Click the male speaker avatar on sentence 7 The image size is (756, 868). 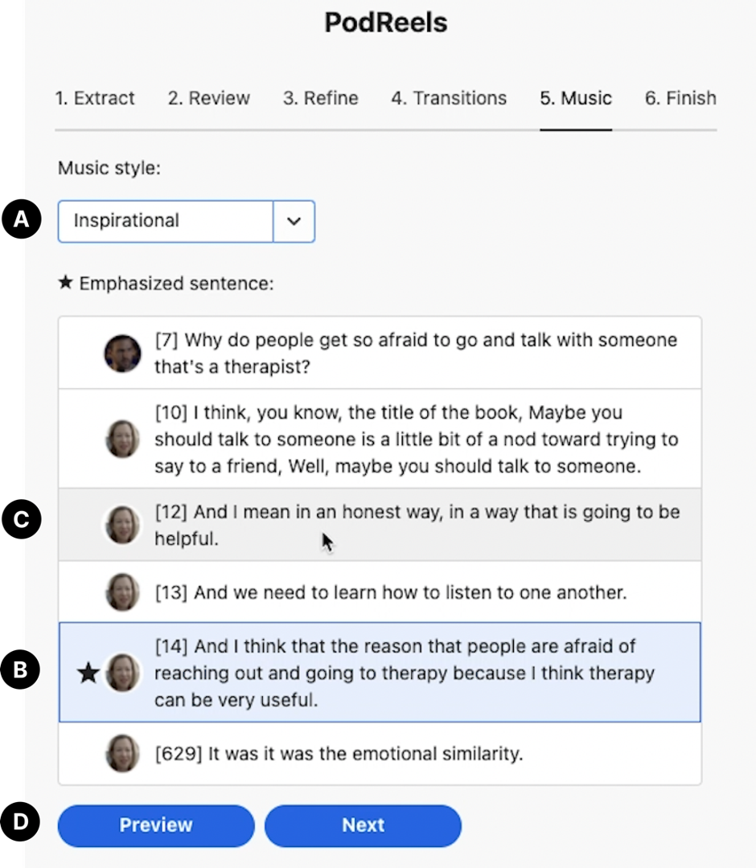coord(123,353)
